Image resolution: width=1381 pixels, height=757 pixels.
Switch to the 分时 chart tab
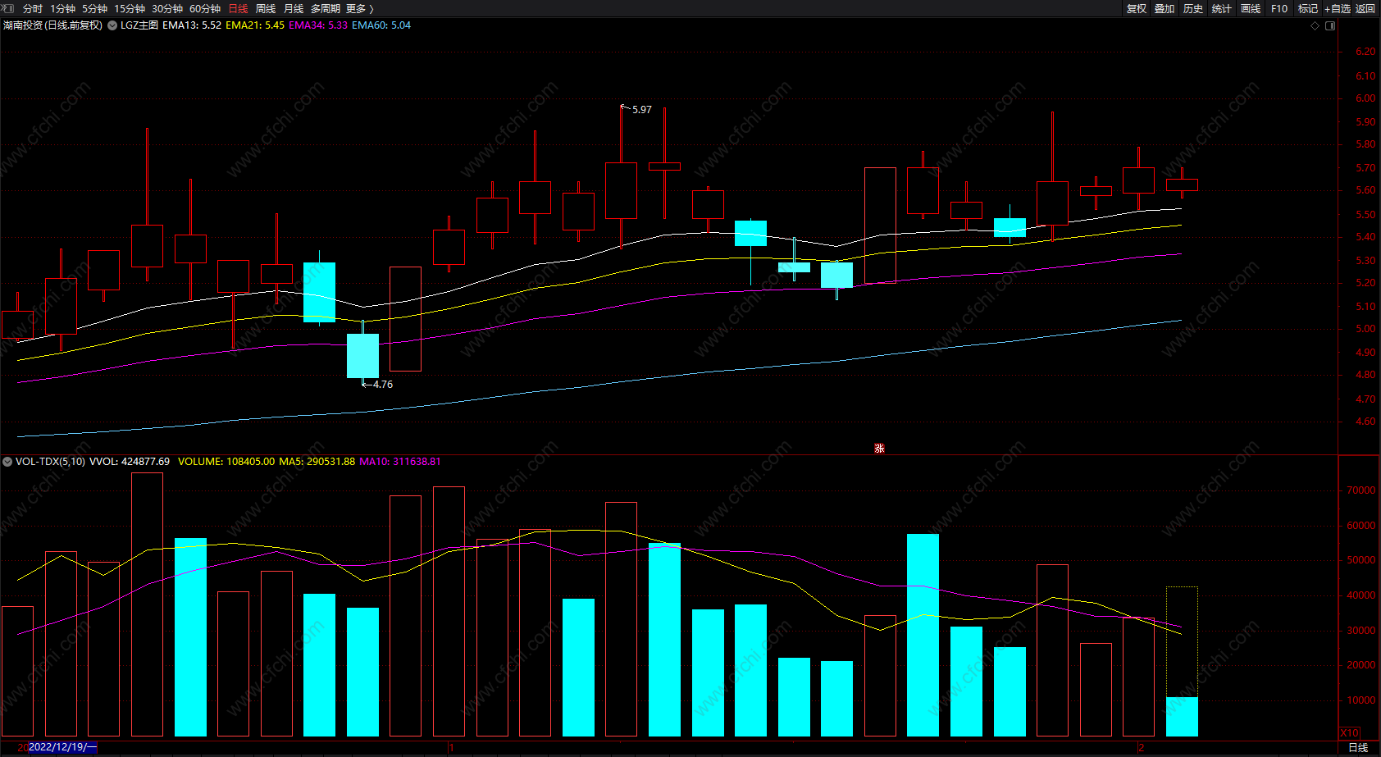tap(33, 9)
